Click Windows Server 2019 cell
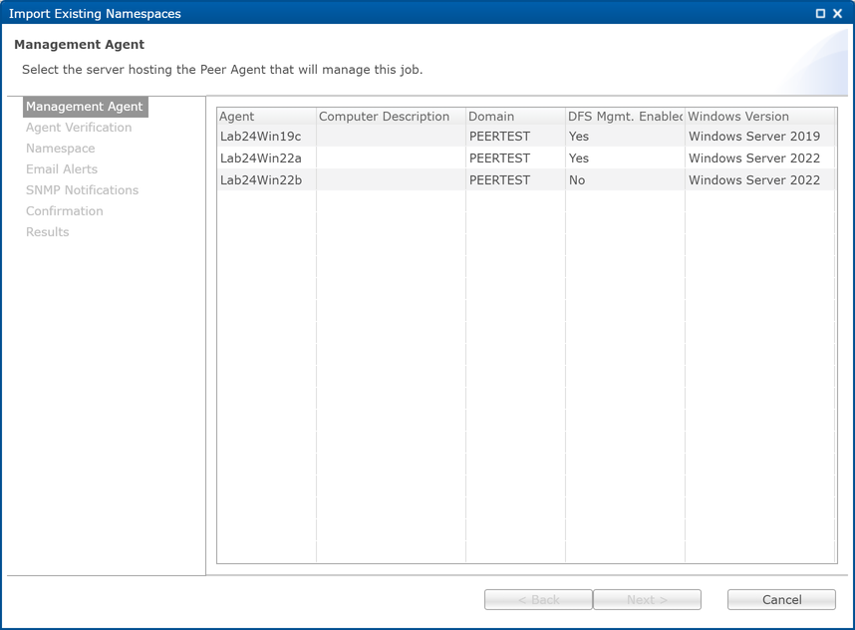 754,137
